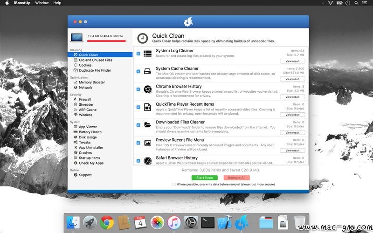
Task: Open the Tweaks section
Action: pos(82,143)
